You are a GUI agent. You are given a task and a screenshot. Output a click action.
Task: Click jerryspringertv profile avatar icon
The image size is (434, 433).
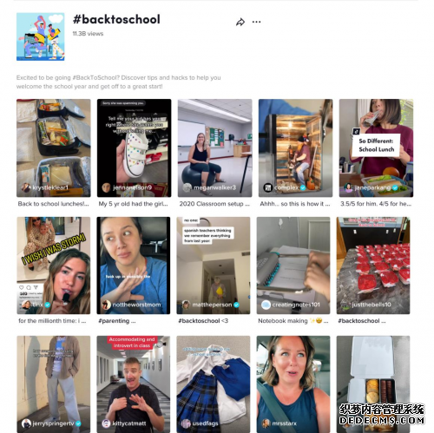click(x=26, y=423)
